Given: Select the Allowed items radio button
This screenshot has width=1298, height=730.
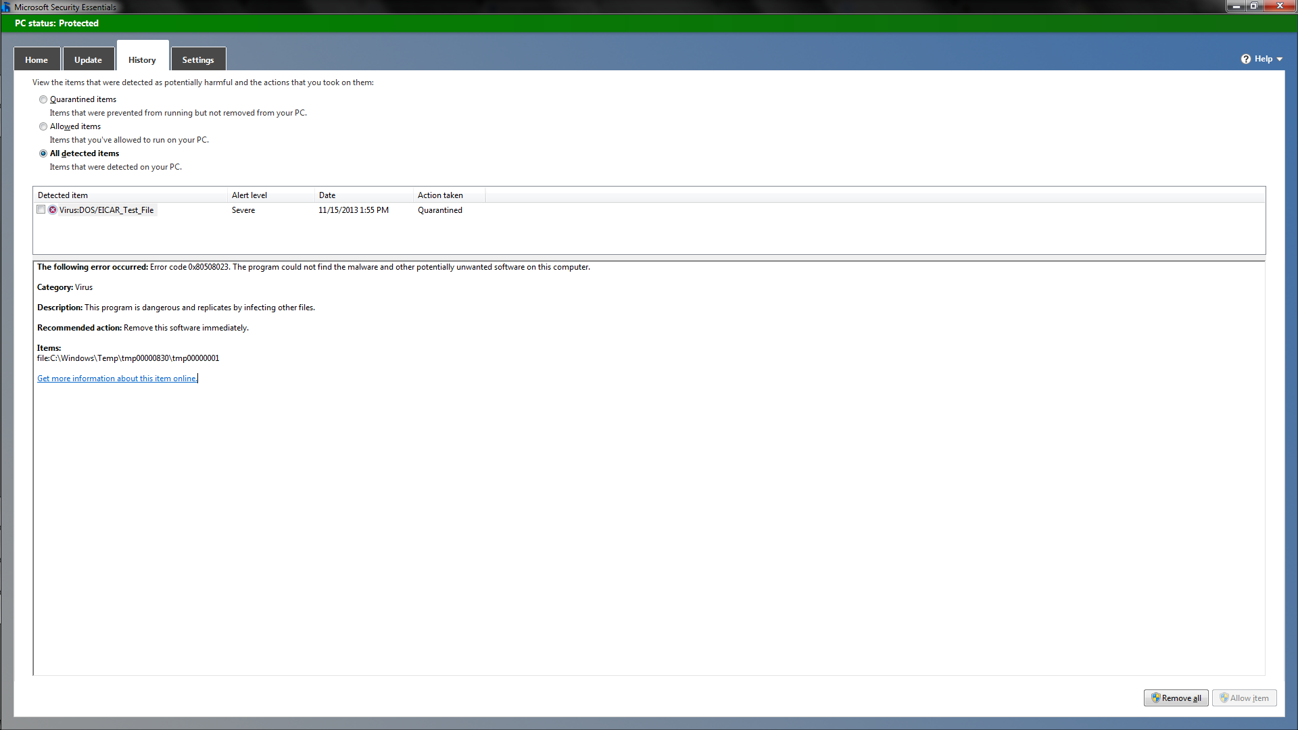Looking at the screenshot, I should [43, 126].
